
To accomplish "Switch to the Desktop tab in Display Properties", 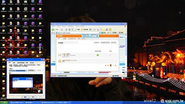I will click(14, 63).
